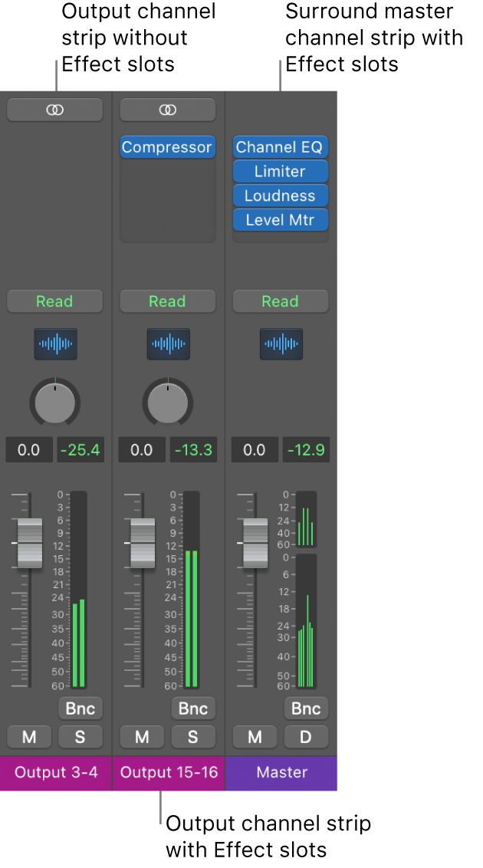This screenshot has height=868, width=483.
Task: Solo the Output 3-4 channel
Action: 80,737
